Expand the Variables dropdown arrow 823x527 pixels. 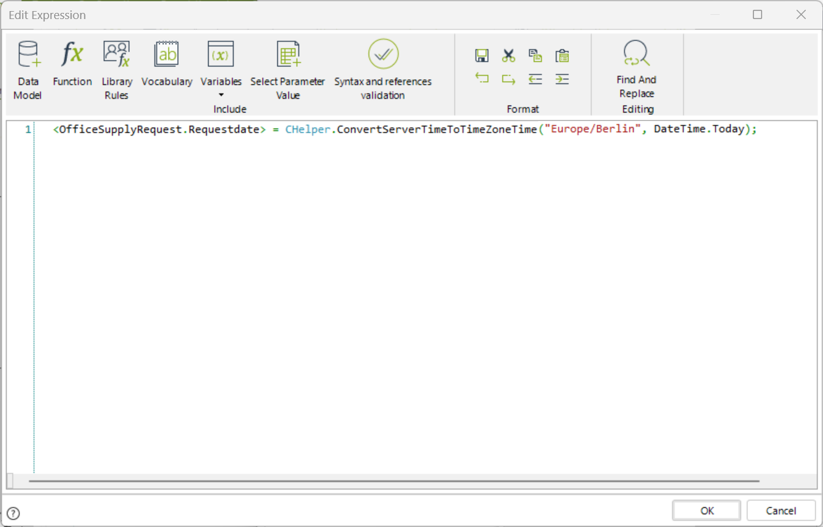point(221,95)
